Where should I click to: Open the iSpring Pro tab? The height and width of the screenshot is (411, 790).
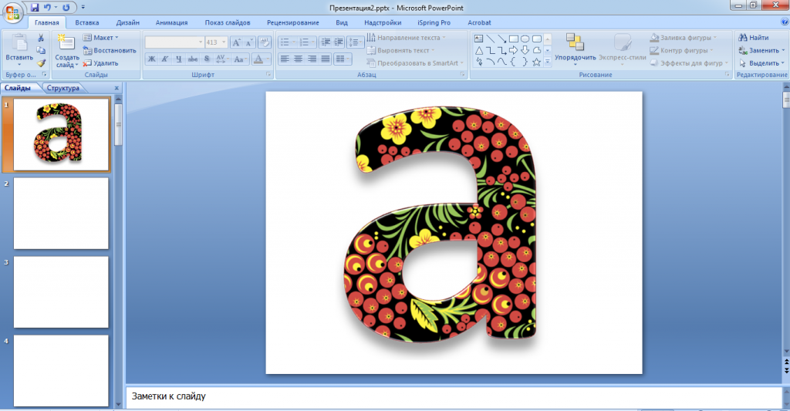[x=434, y=22]
